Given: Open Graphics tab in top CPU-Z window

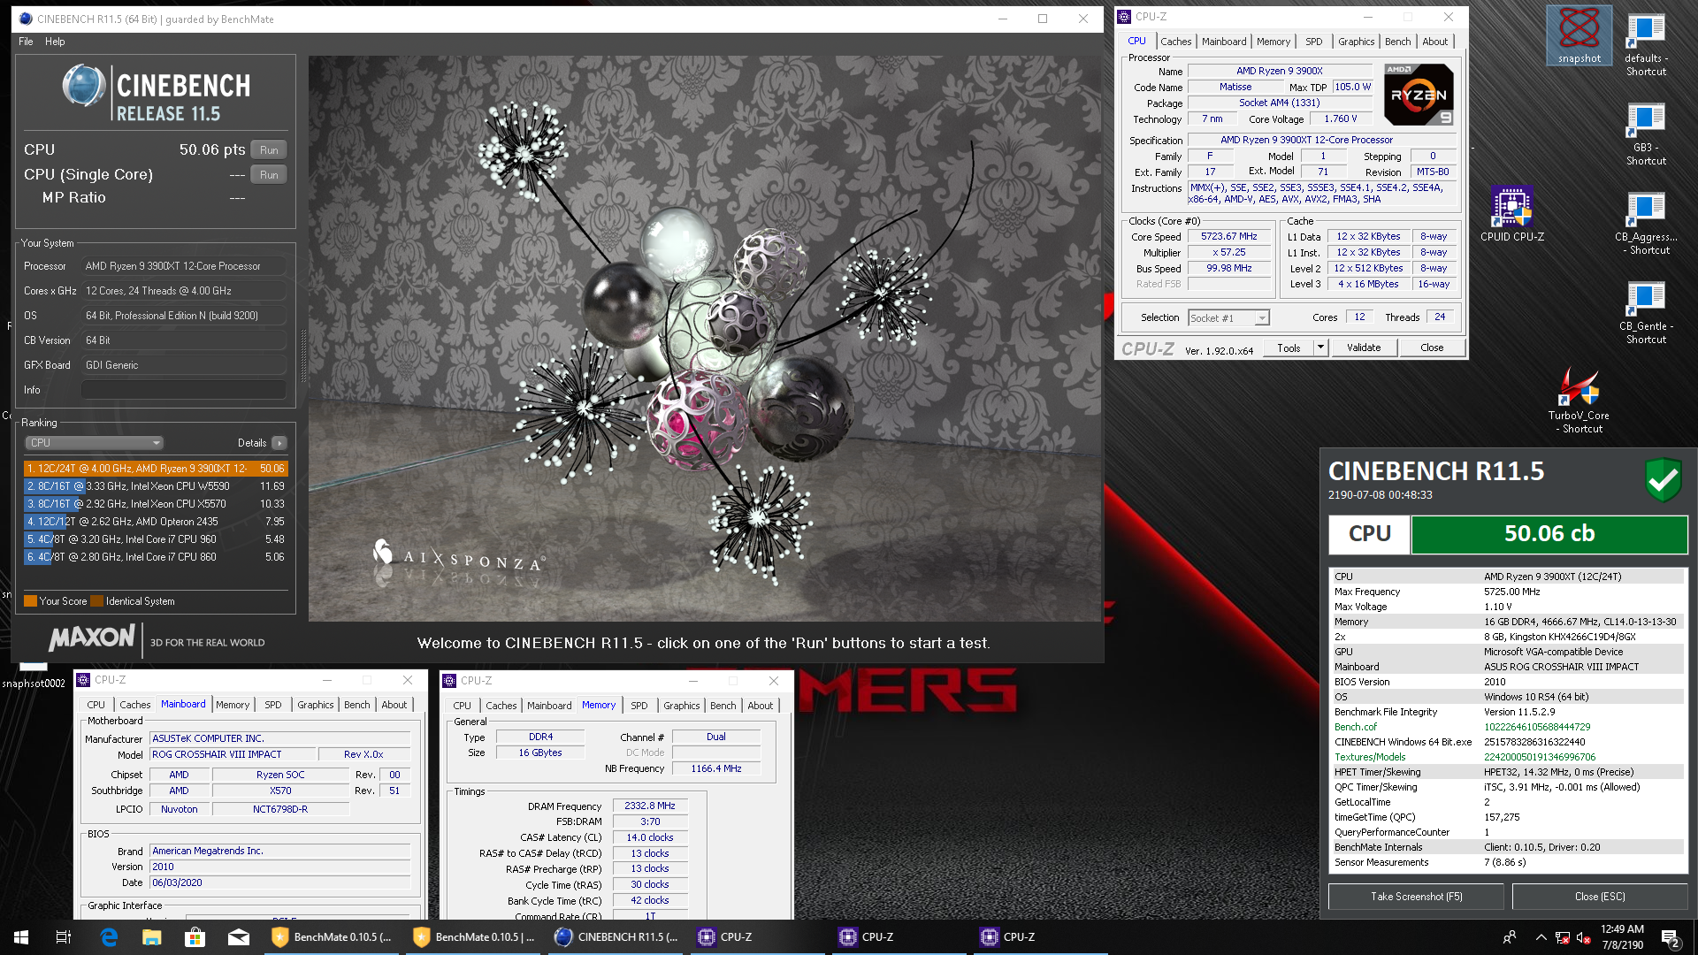Looking at the screenshot, I should [1356, 42].
